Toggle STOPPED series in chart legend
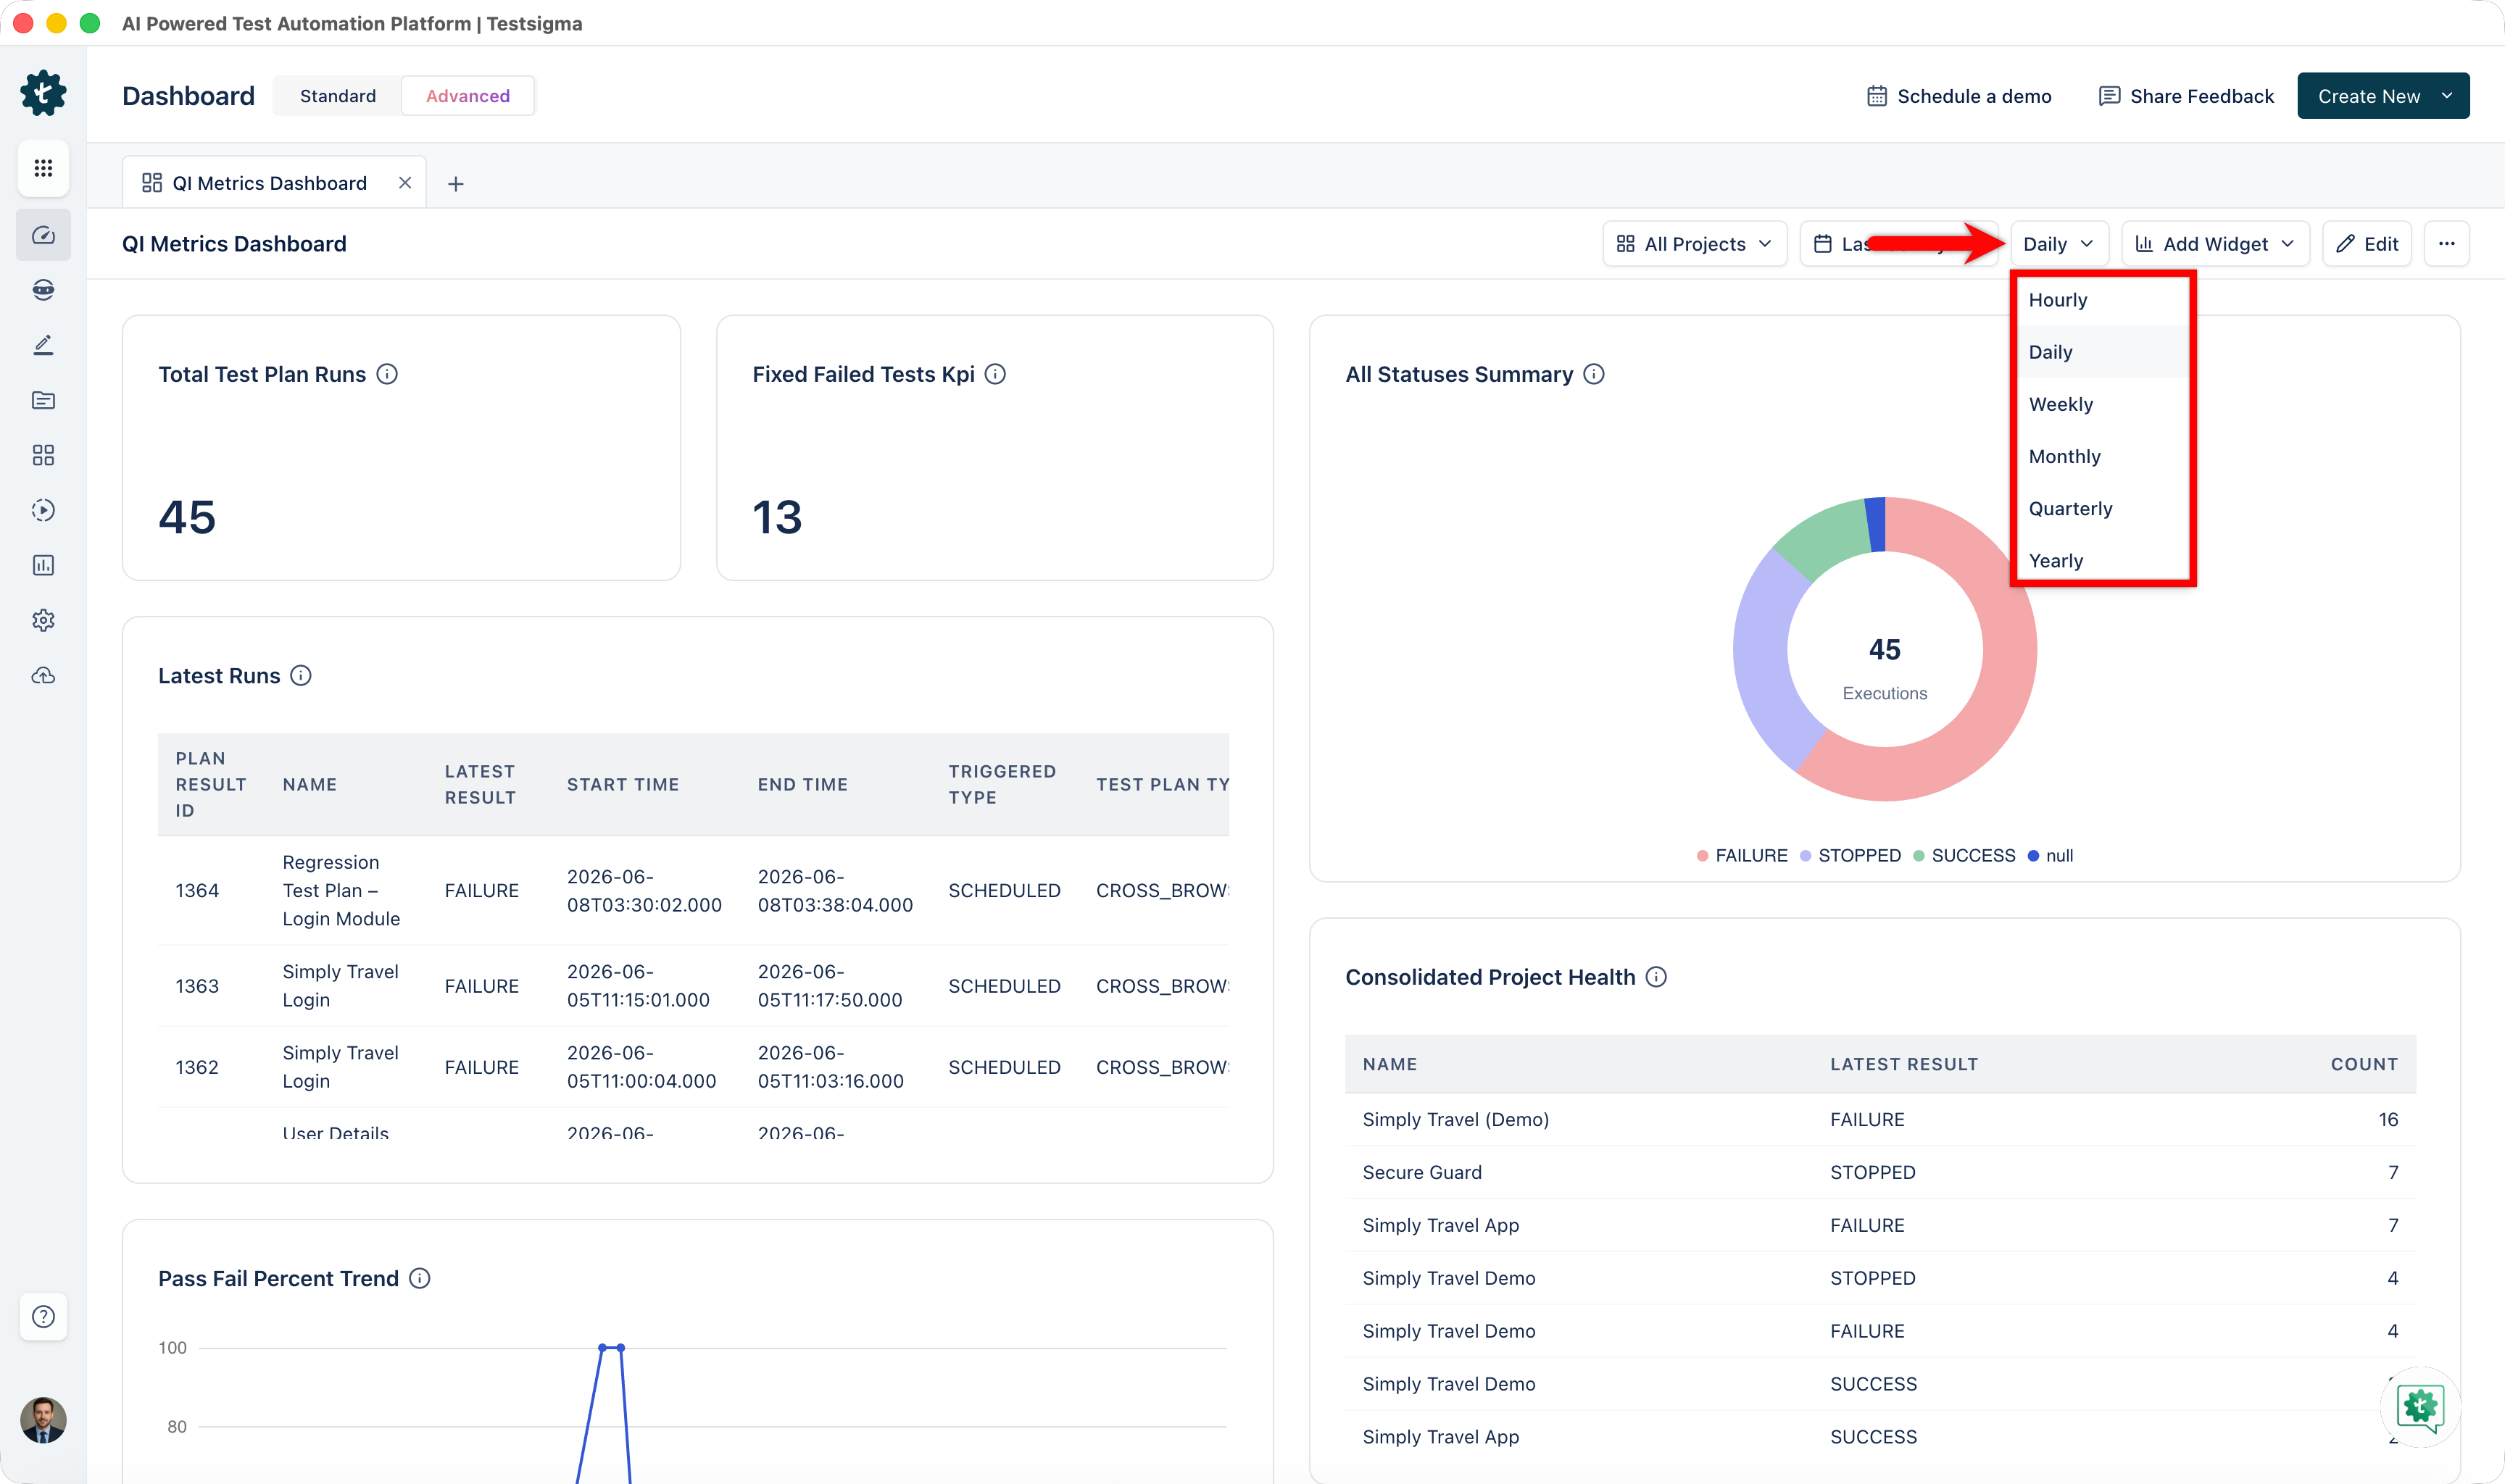This screenshot has width=2505, height=1484. (x=1850, y=856)
